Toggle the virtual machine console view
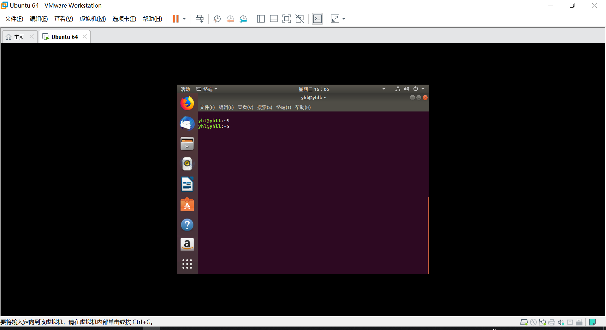 coord(317,19)
